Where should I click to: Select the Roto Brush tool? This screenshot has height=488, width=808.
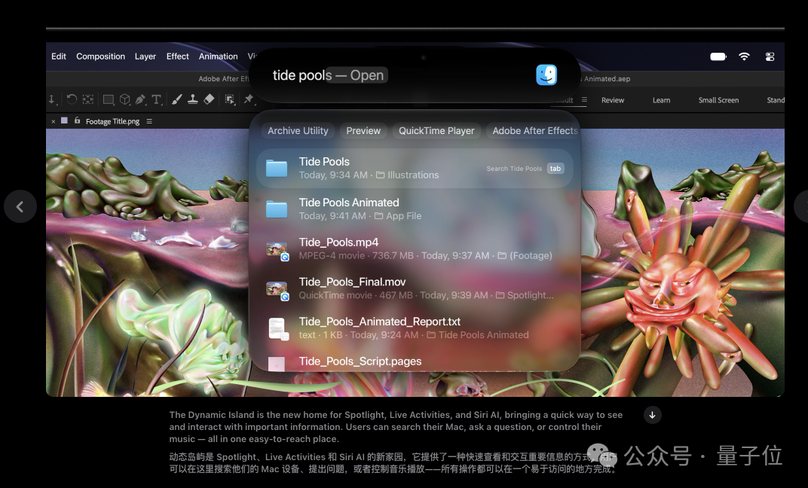tap(230, 99)
